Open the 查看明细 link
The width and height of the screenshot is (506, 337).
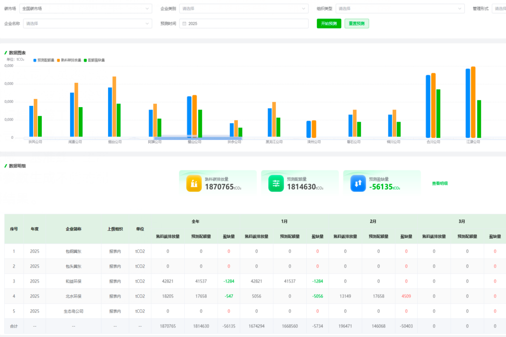(x=440, y=183)
